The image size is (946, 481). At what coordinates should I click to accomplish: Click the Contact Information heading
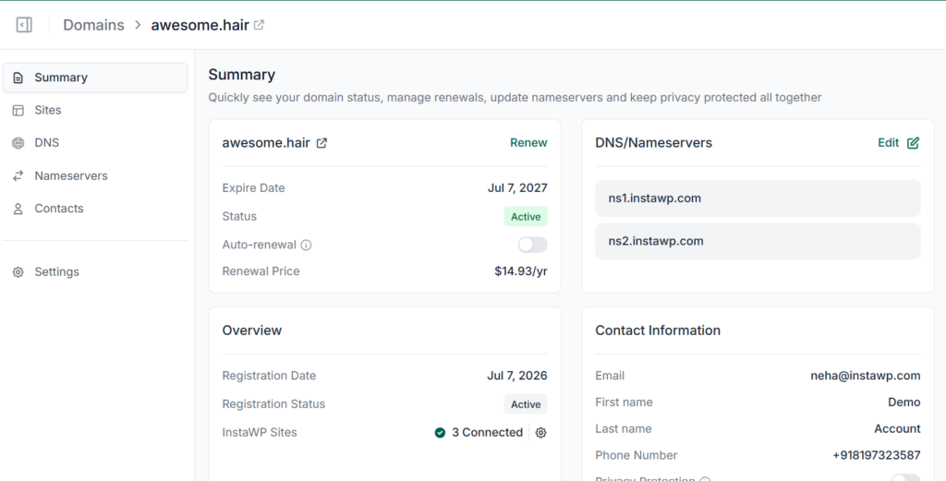(658, 331)
